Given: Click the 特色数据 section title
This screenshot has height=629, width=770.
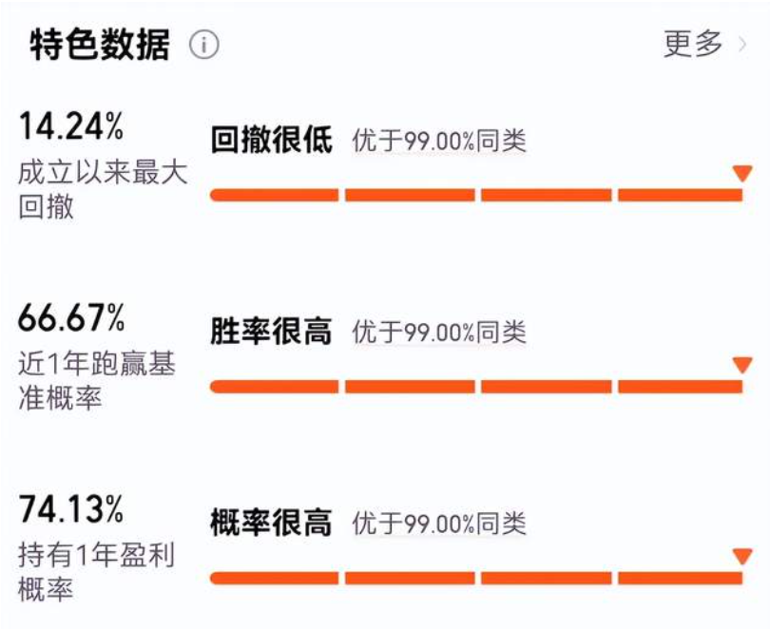Looking at the screenshot, I should point(100,45).
